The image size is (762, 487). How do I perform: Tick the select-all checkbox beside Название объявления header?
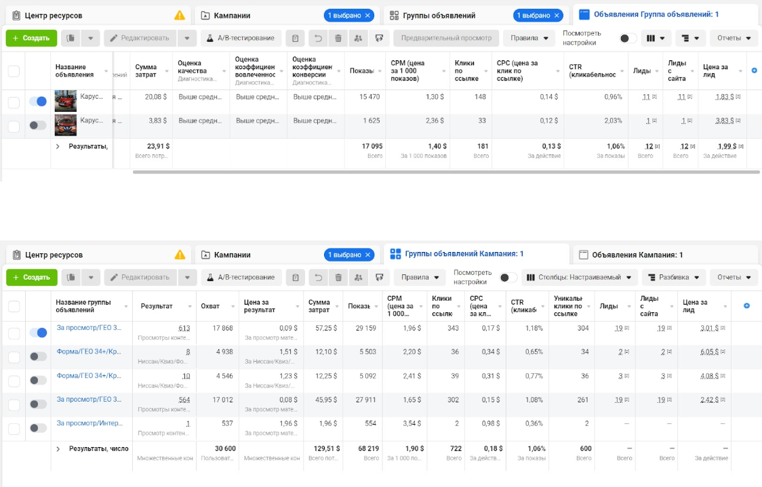14,71
